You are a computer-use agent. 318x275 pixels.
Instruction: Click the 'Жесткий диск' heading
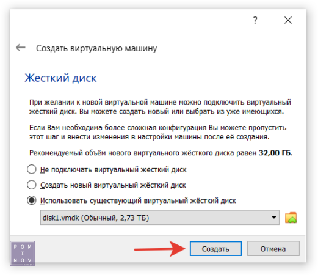(60, 78)
